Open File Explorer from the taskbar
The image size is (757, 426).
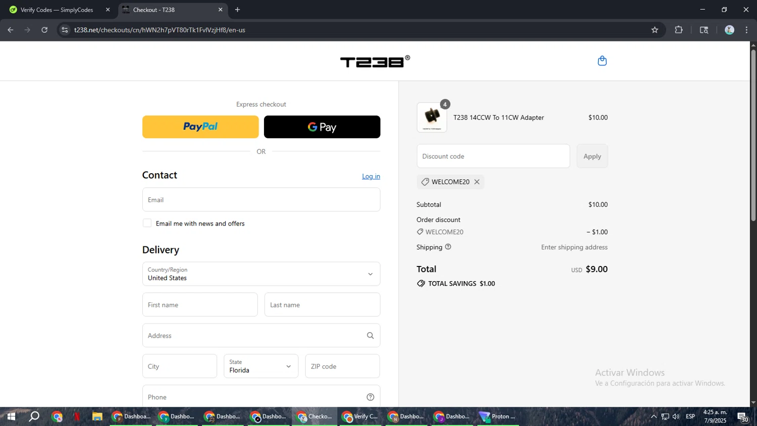coord(97,416)
